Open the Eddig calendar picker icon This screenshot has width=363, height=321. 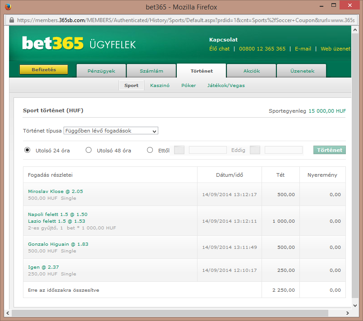click(x=255, y=150)
